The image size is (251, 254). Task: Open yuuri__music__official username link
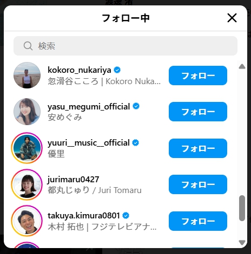pos(89,143)
